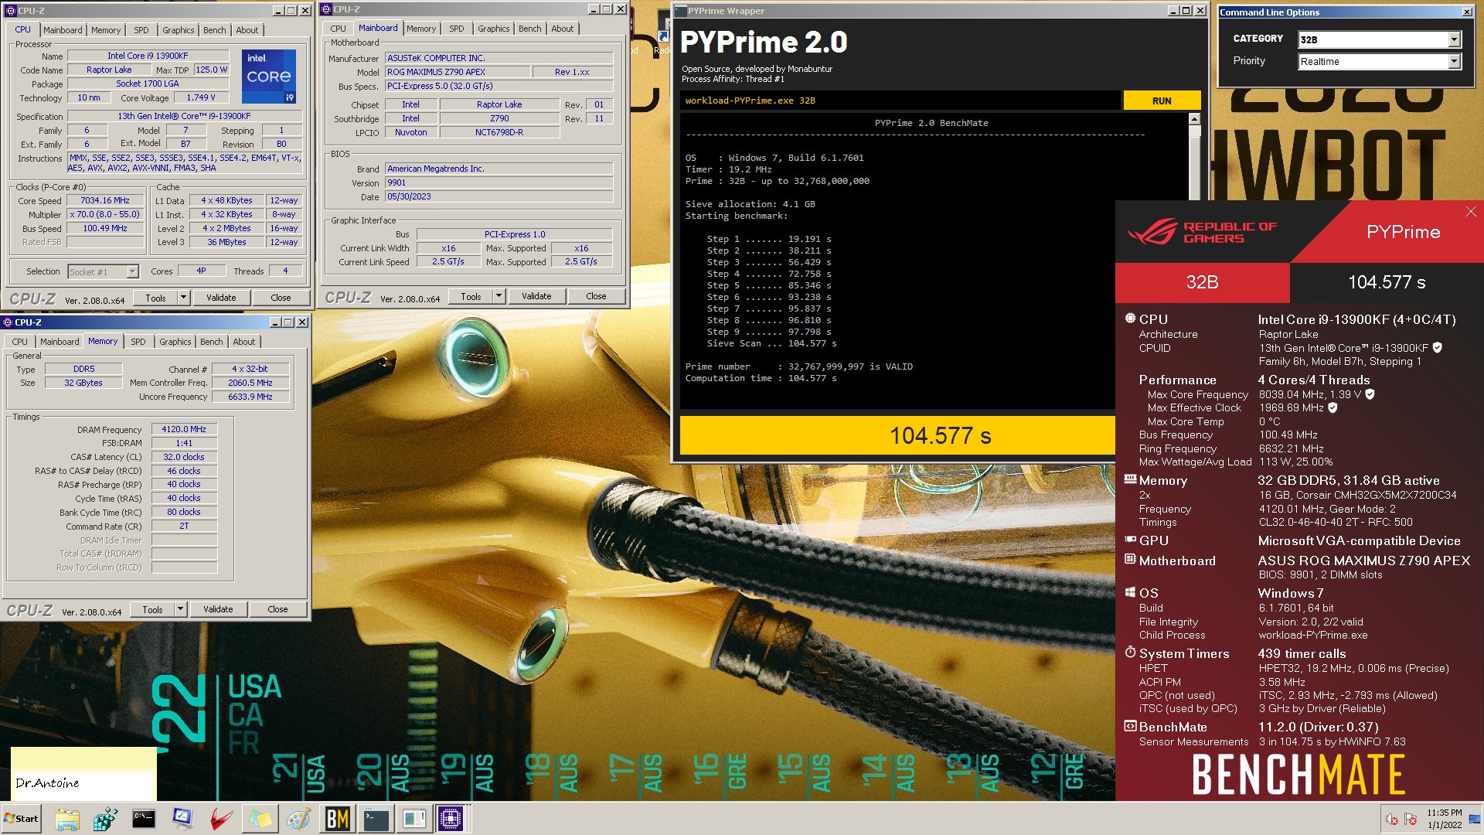This screenshot has width=1484, height=835.
Task: Click the verified shield next to 1969.69 MHz
Action: tap(1333, 407)
